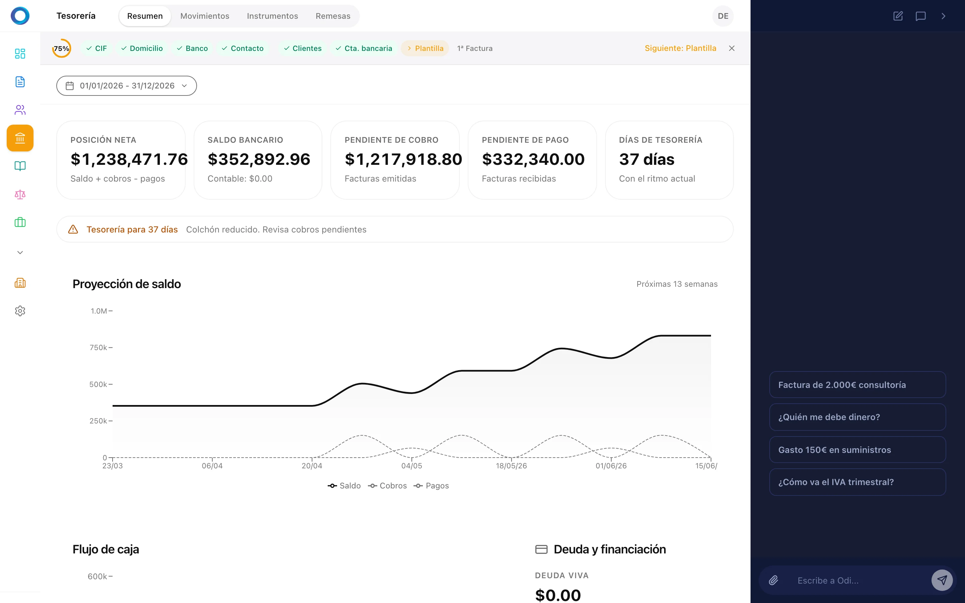Click the paperclip attachment icon
This screenshot has height=603, width=965.
pos(774,580)
